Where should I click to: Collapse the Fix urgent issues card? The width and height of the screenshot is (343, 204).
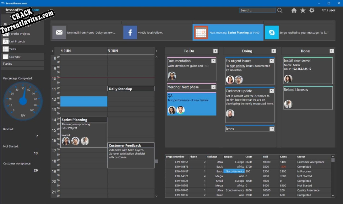click(x=271, y=61)
